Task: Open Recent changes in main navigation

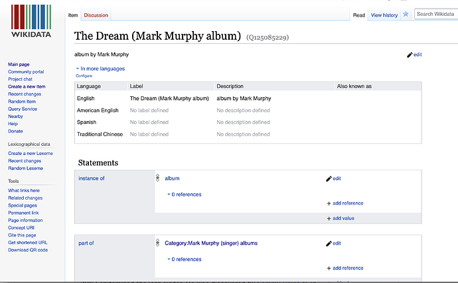Action: point(25,94)
